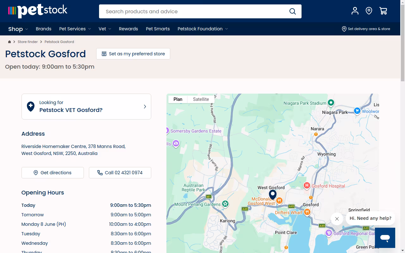Expand the Petstock Foundation dropdown
405x253 pixels.
[x=203, y=29]
